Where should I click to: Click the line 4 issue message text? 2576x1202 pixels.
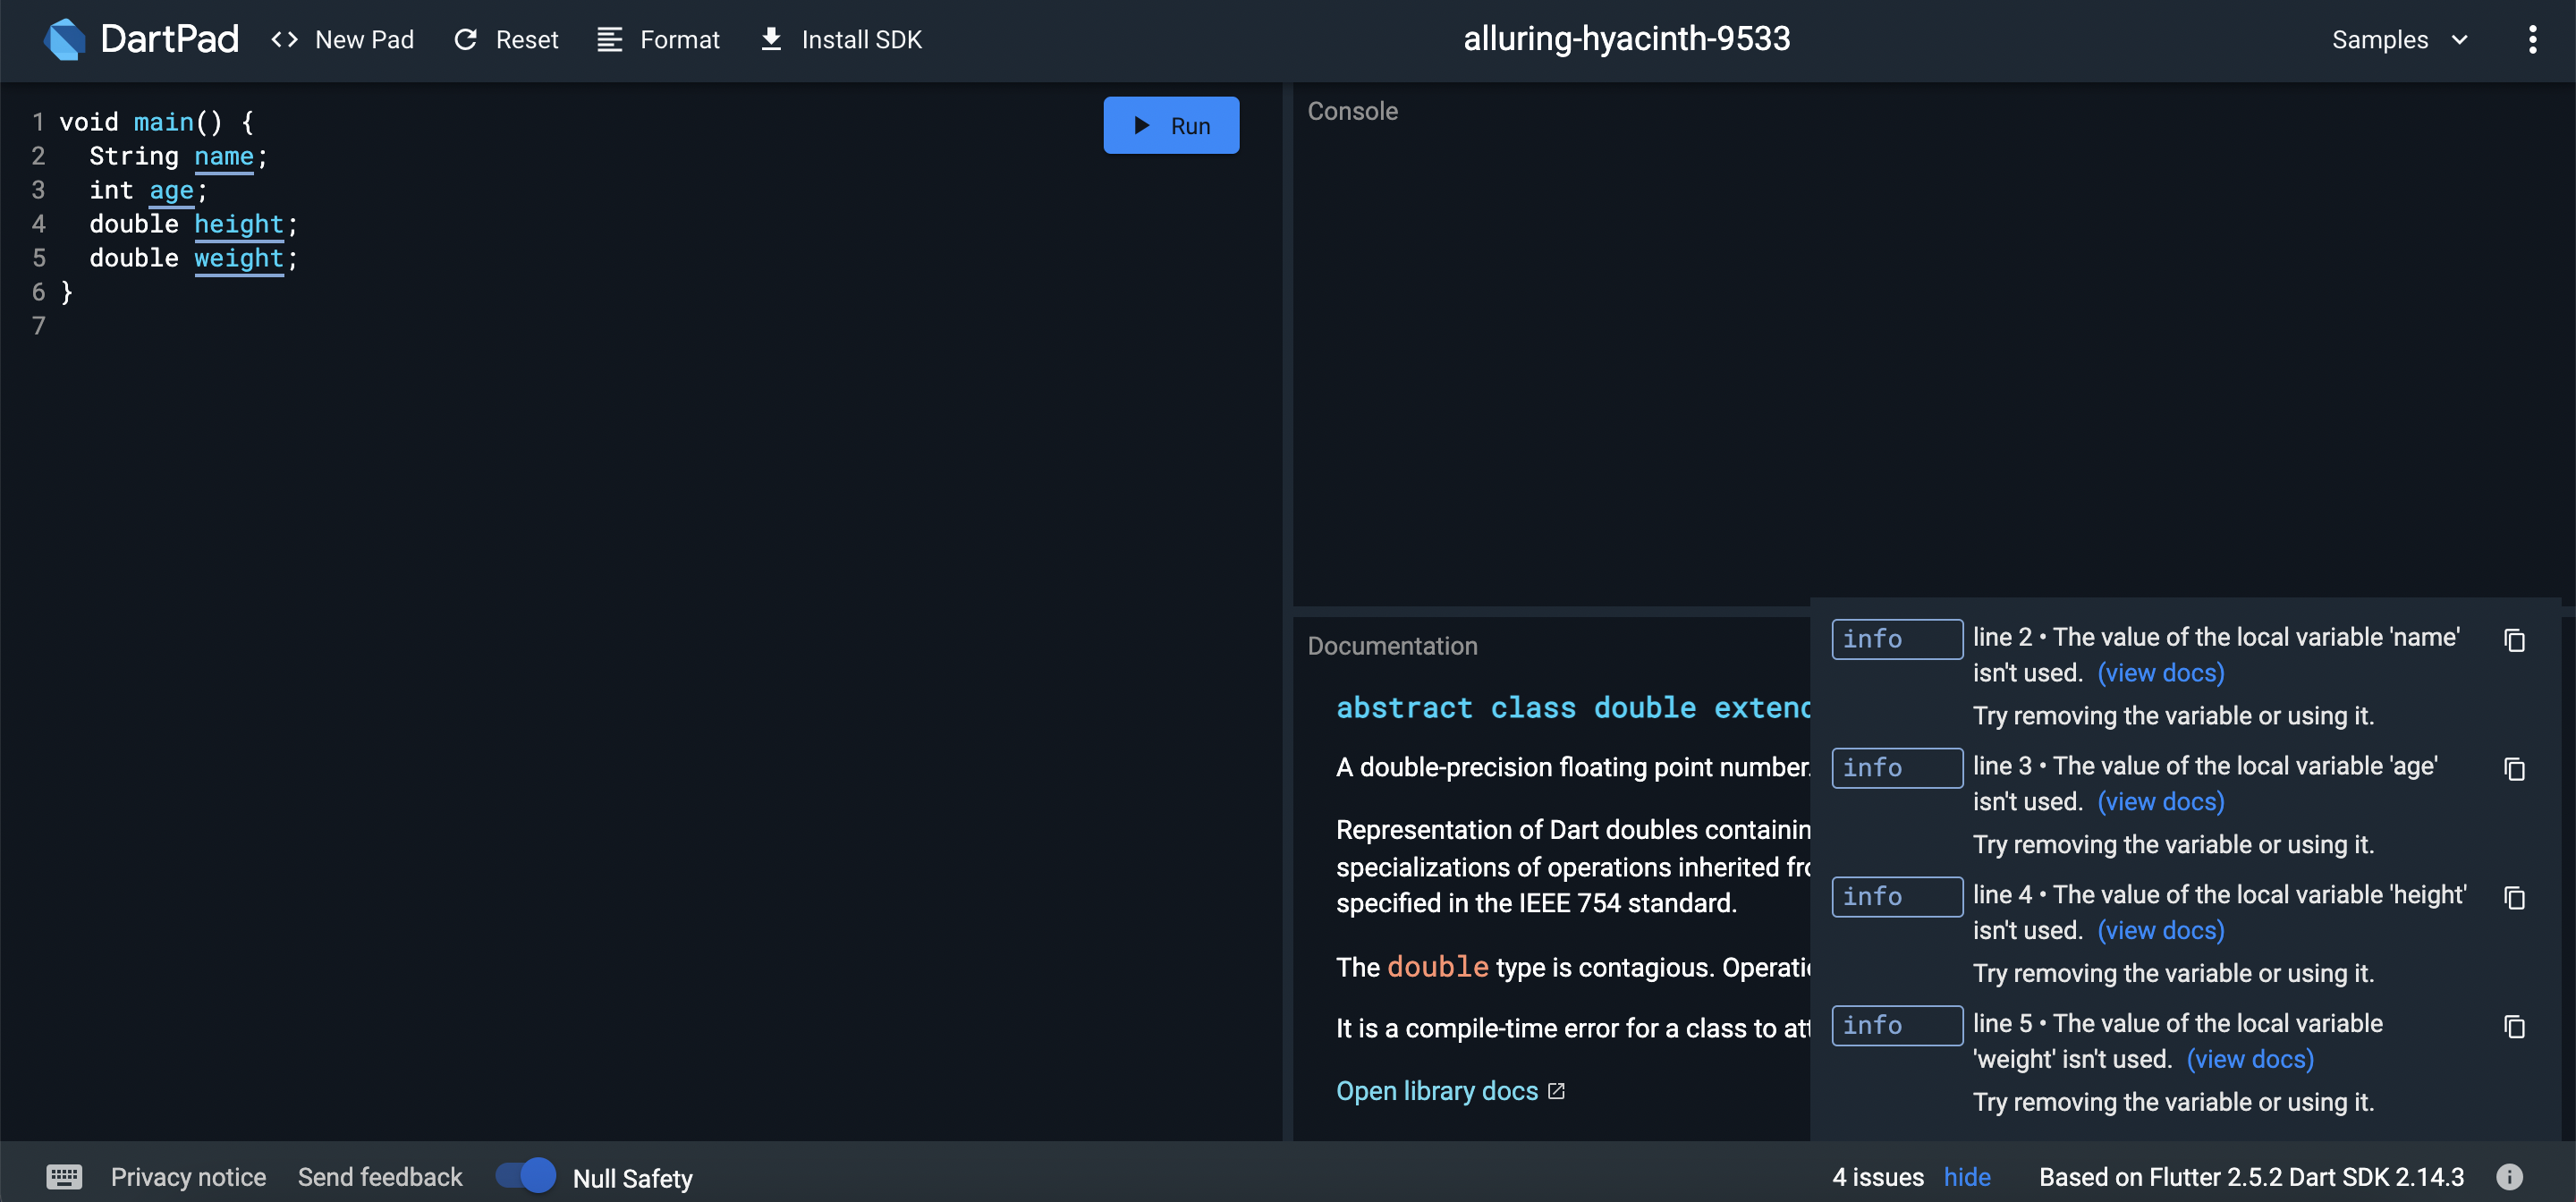[2220, 913]
